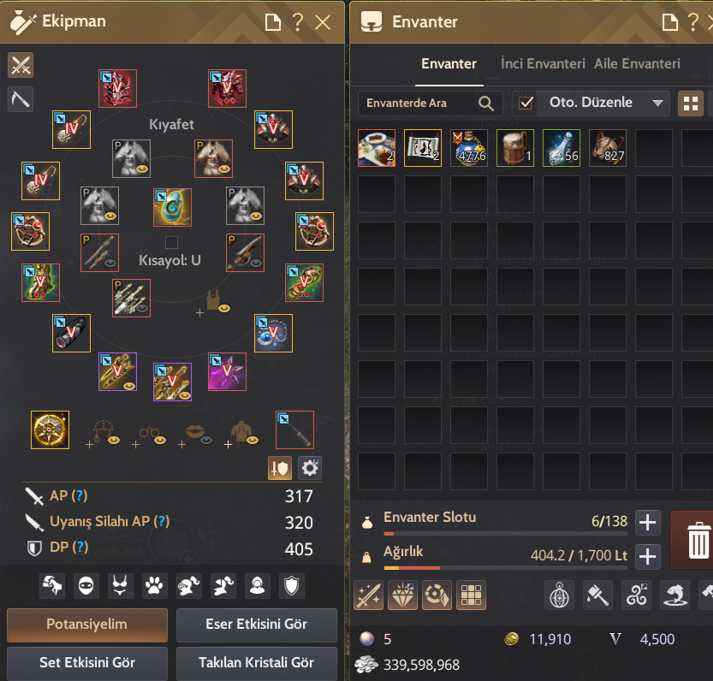The width and height of the screenshot is (713, 681).
Task: Click the gear settings icon below equipment
Action: coord(310,468)
